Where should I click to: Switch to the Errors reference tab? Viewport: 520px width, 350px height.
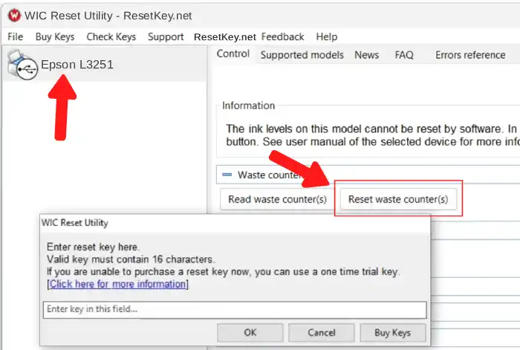click(x=470, y=55)
